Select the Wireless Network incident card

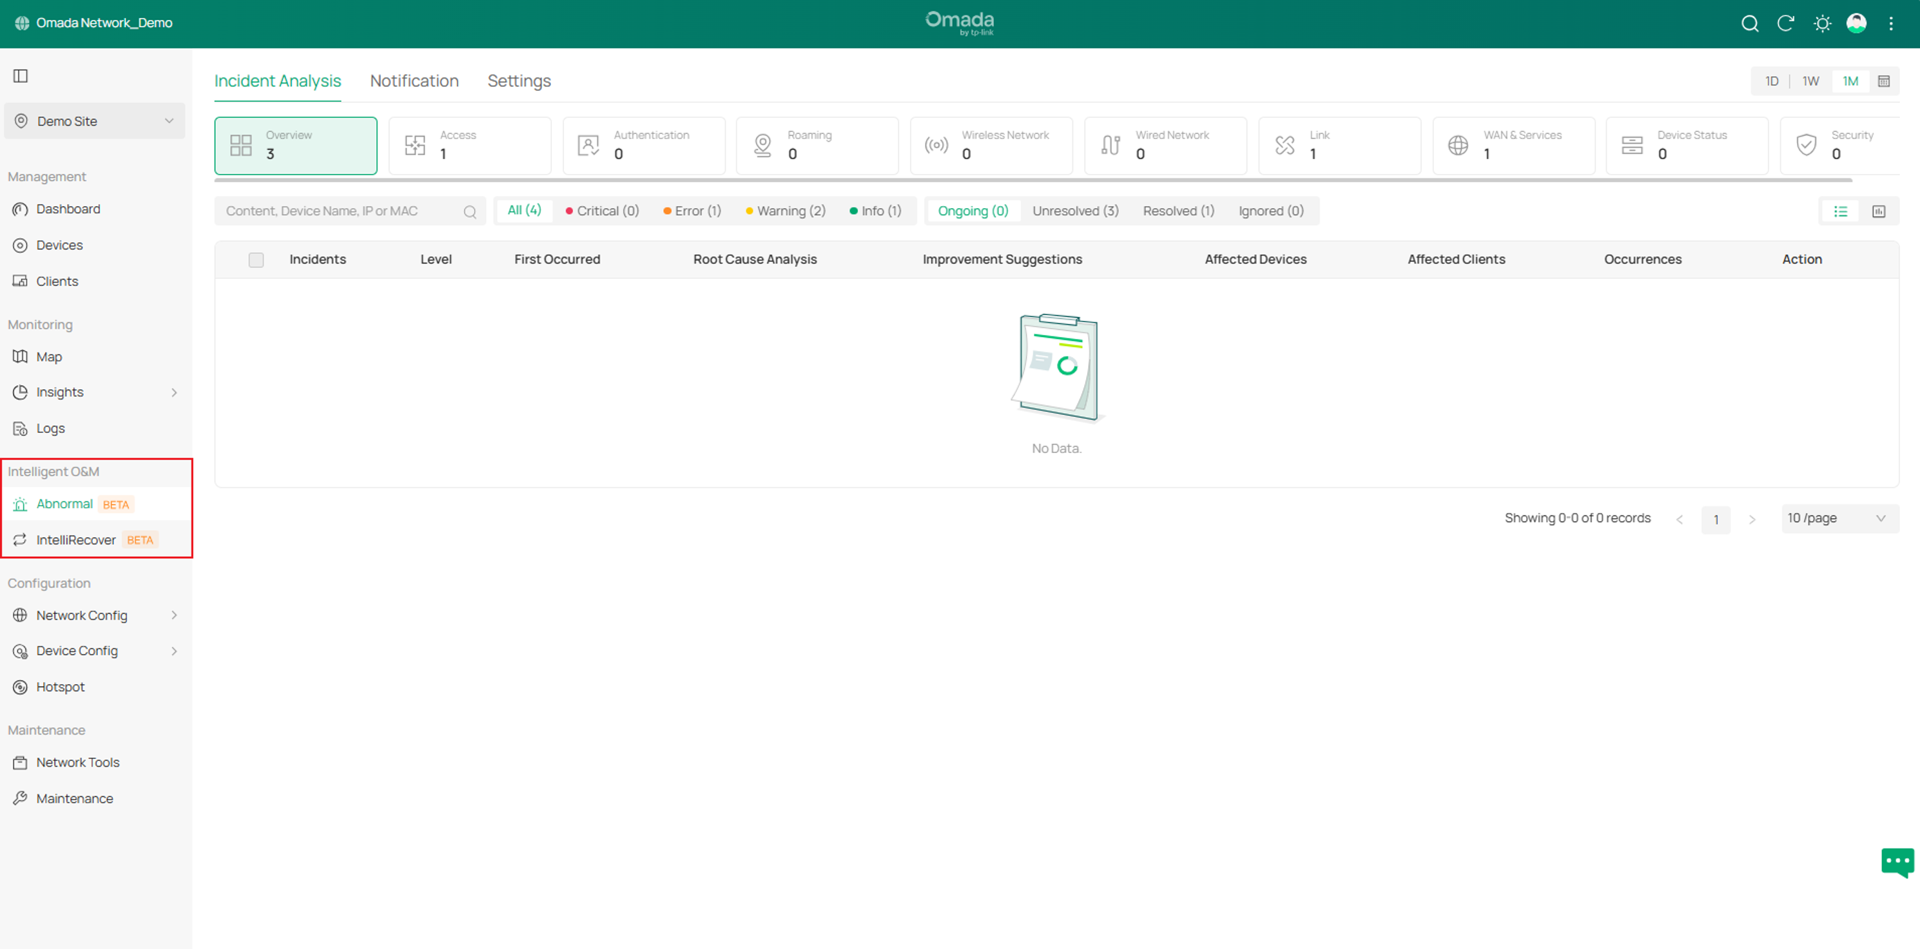(991, 145)
